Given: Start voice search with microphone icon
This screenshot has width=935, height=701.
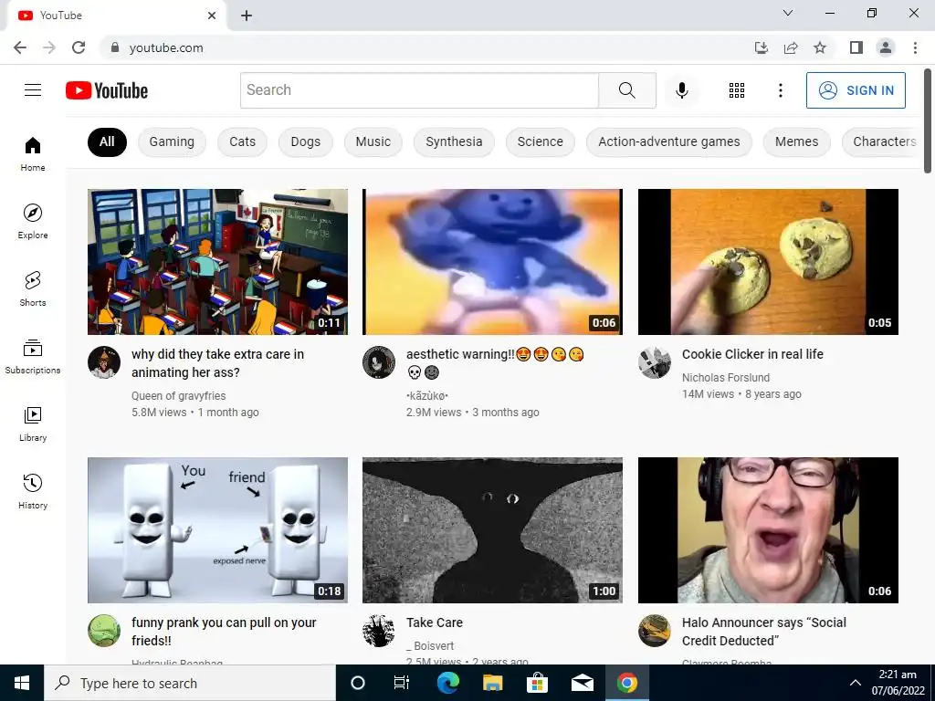Looking at the screenshot, I should [681, 90].
